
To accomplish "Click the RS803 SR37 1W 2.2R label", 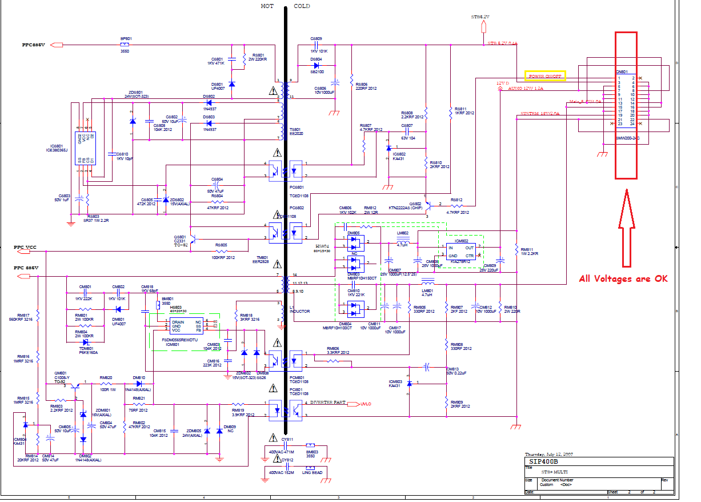I will (x=97, y=218).
